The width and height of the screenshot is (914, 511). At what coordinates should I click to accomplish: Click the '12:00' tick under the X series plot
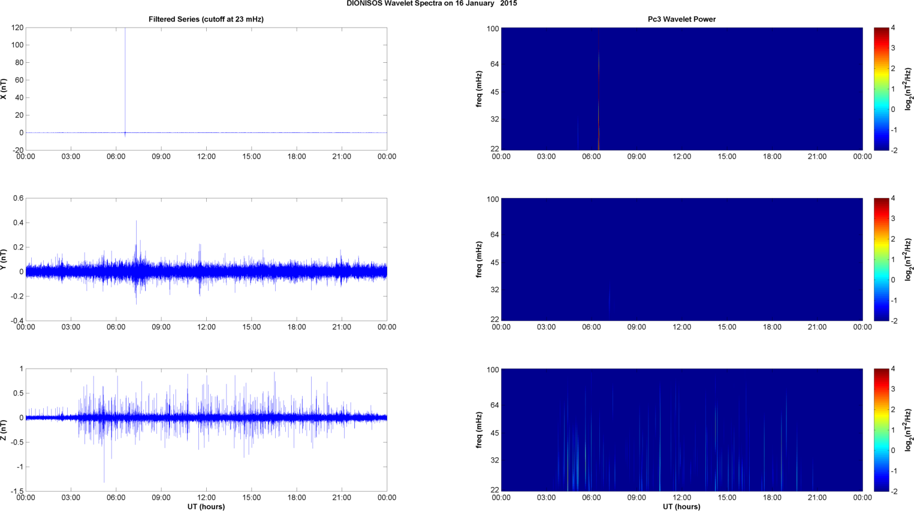[206, 157]
